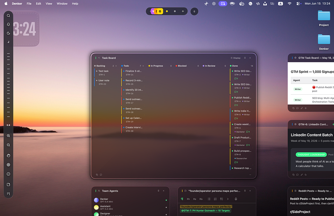Screen dimensions: 334x216
Task: Comment icon at Task Board bottom left
Action: click(101, 175)
